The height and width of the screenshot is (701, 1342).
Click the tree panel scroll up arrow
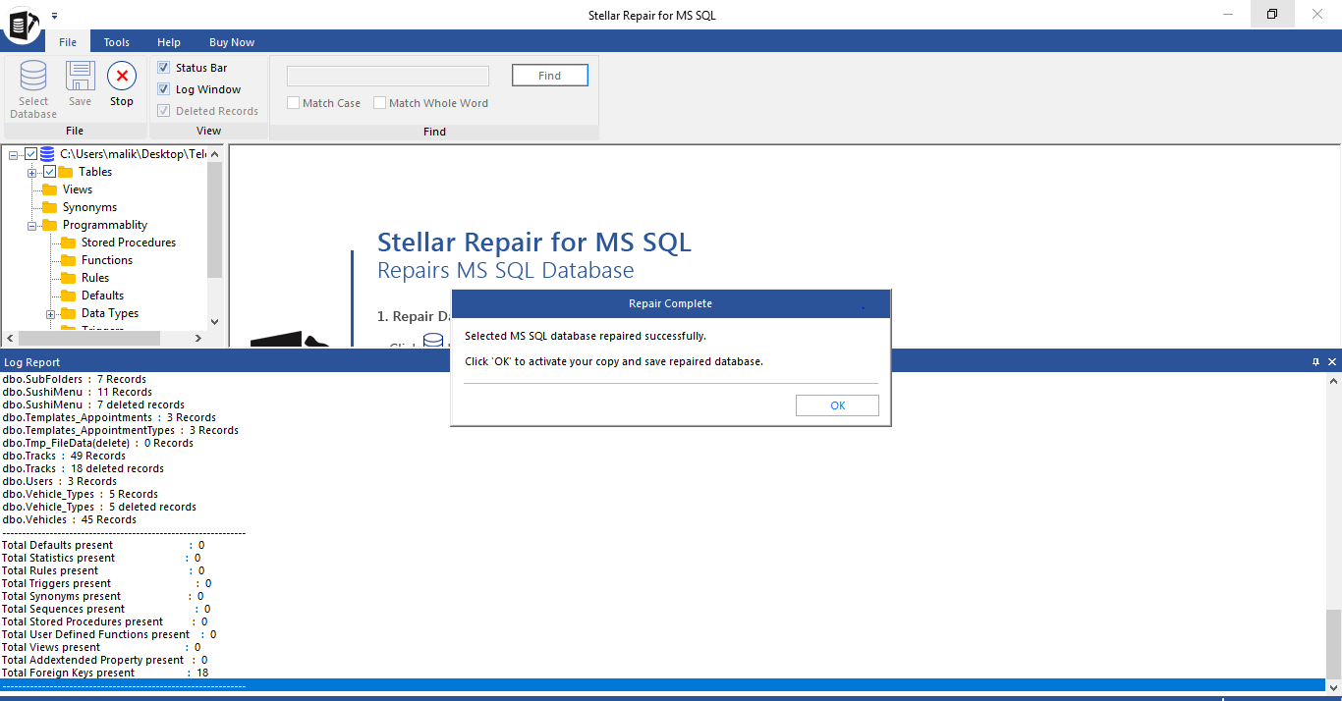[215, 154]
